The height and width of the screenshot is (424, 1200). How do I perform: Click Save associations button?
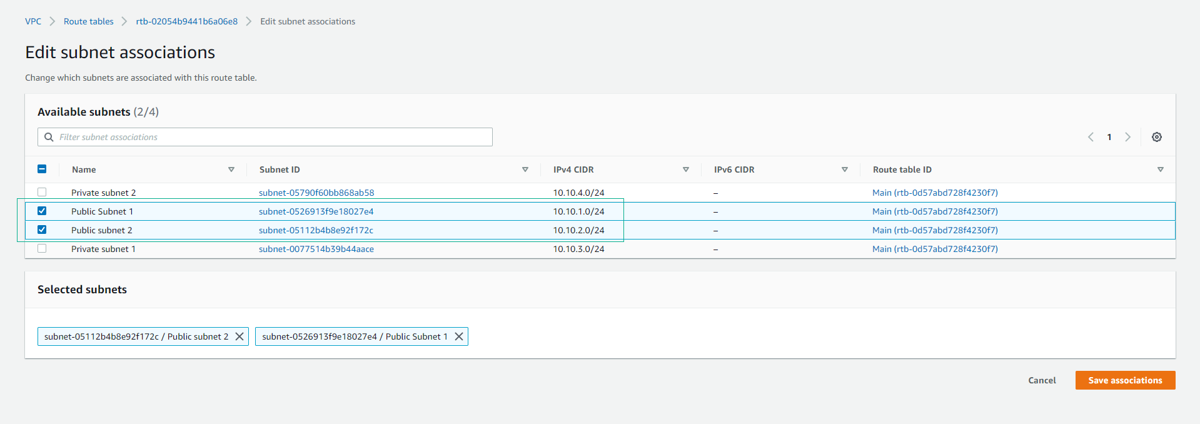[1124, 380]
